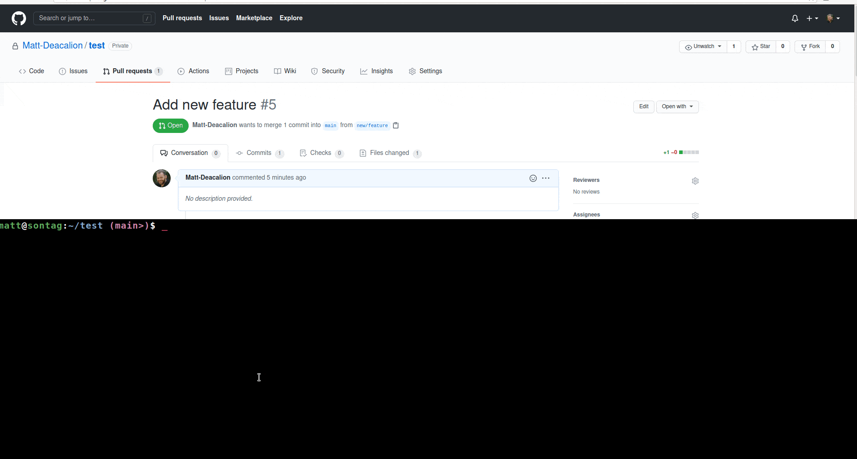
Task: Click the "No description provided." text
Action: 219,199
